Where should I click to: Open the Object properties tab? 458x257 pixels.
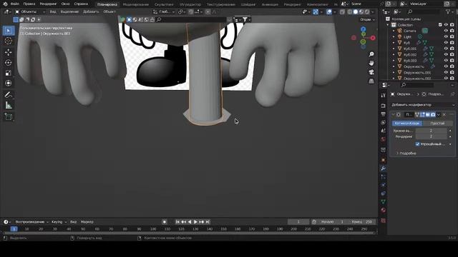384,160
